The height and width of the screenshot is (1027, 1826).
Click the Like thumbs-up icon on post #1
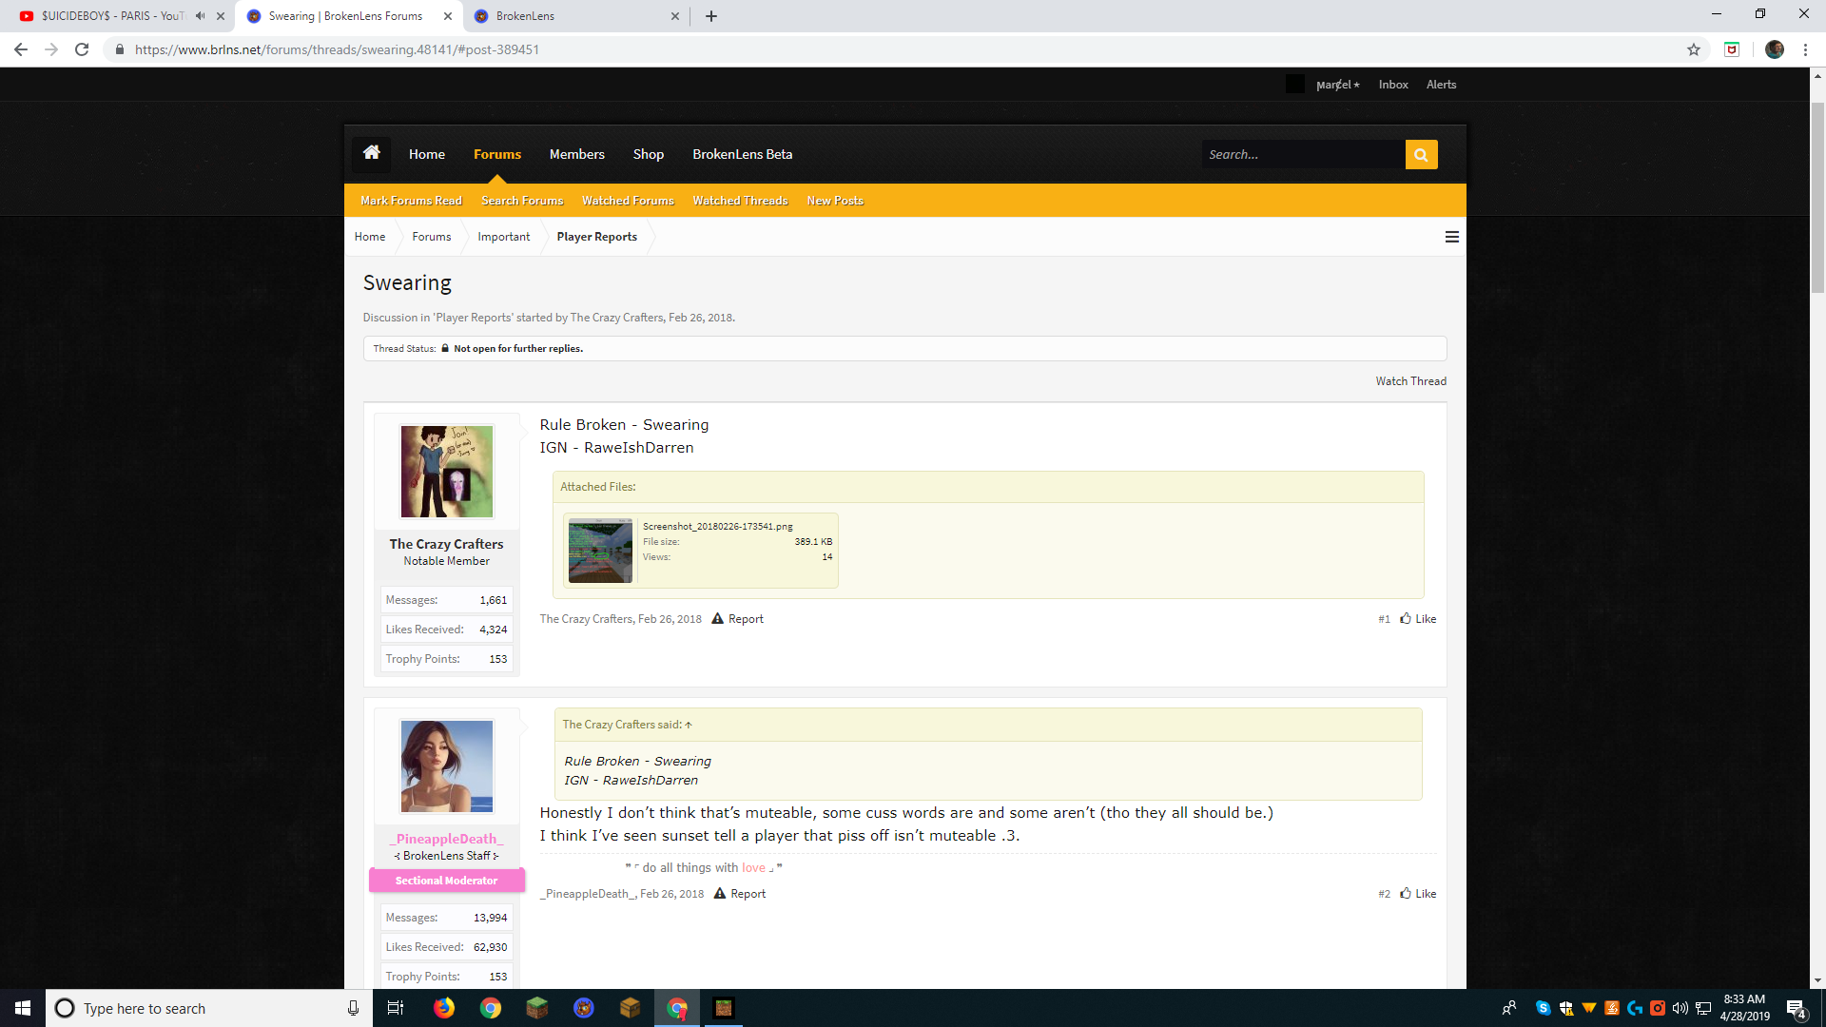tap(1405, 618)
